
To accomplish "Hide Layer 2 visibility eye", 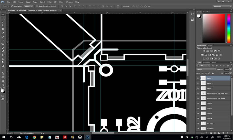I will tap(198, 88).
